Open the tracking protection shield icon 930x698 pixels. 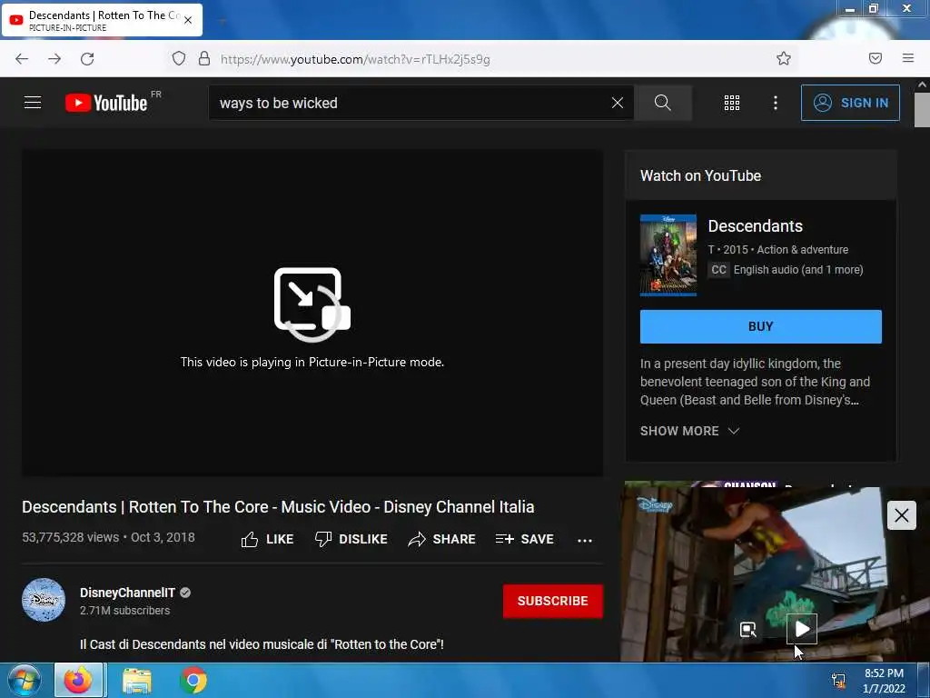coord(179,58)
